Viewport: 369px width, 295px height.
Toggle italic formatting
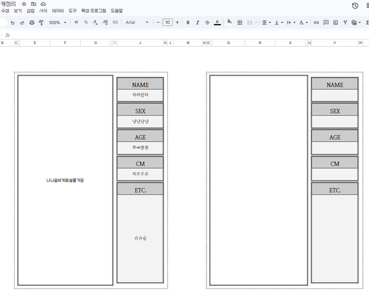198,22
